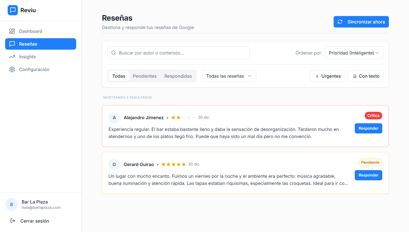The height and width of the screenshot is (232, 409).
Task: Click Responder on Alejandro Jimenez's review
Action: pyautogui.click(x=368, y=128)
